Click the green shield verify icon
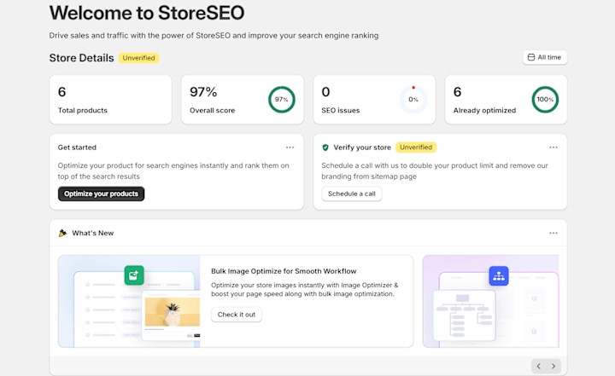This screenshot has width=615, height=376. click(x=325, y=148)
